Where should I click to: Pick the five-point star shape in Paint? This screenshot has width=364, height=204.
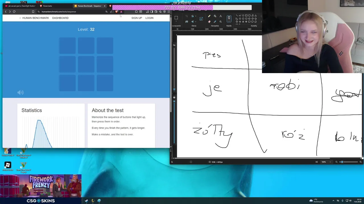(x=243, y=22)
